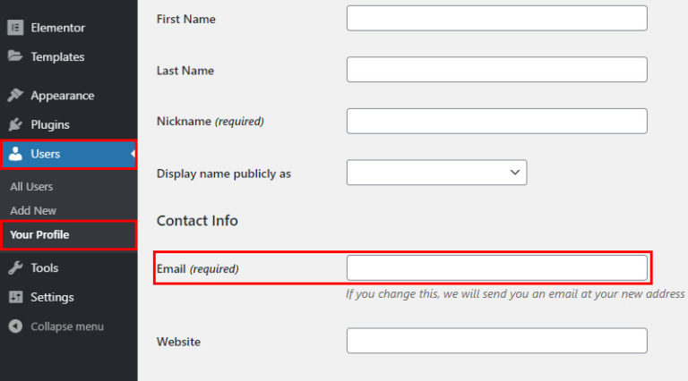Click the Templates folder icon
The width and height of the screenshot is (688, 381).
tap(15, 56)
